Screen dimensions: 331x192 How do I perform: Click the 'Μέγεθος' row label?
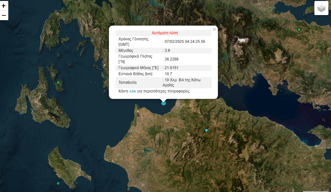coord(126,51)
